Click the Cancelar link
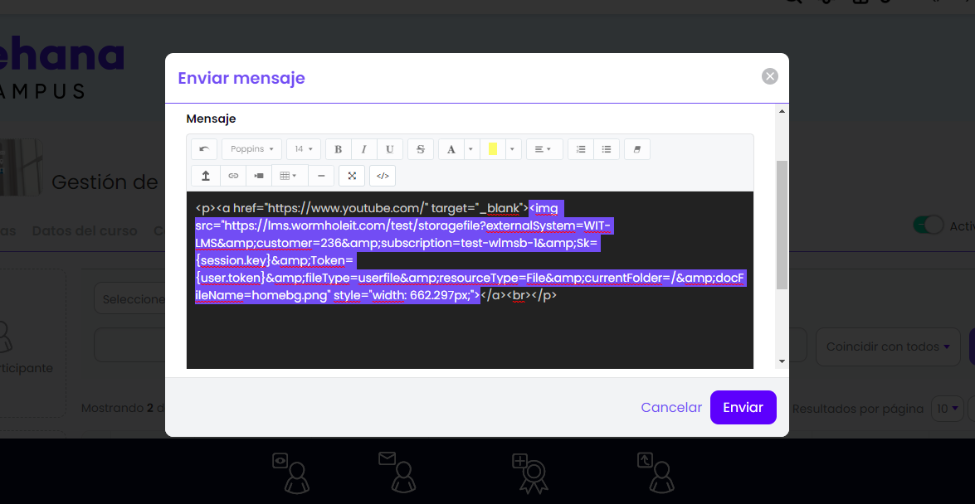The image size is (975, 504). (x=671, y=407)
